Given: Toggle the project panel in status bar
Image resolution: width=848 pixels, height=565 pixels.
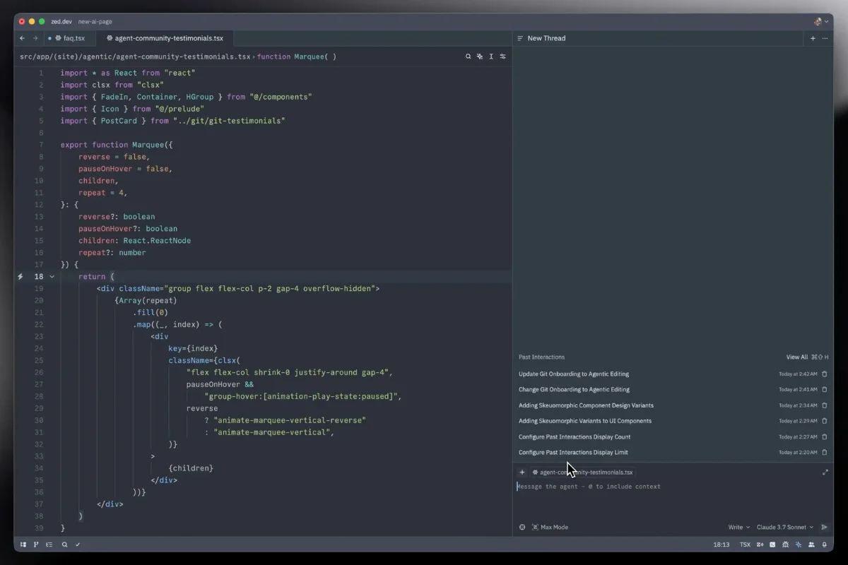Looking at the screenshot, I should (x=23, y=545).
